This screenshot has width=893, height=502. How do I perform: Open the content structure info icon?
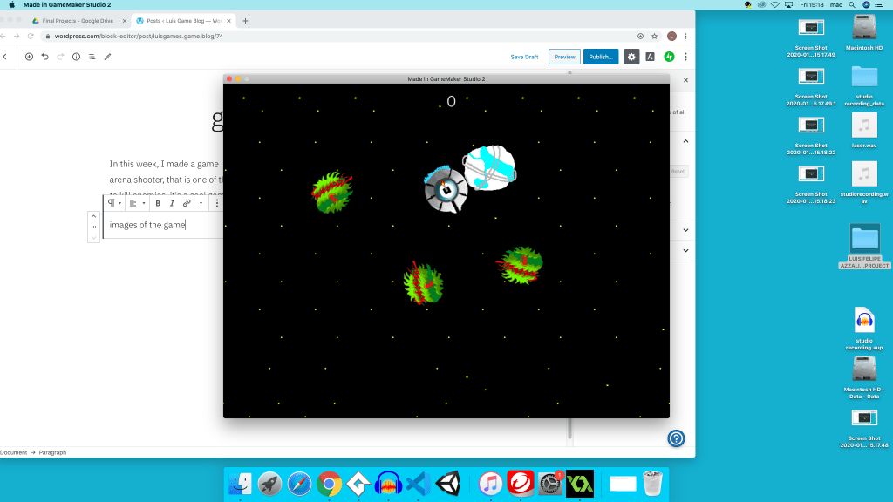coord(76,57)
